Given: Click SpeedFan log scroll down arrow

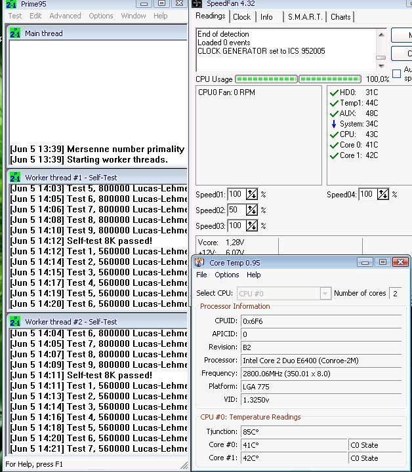Looking at the screenshot, I should (x=381, y=66).
